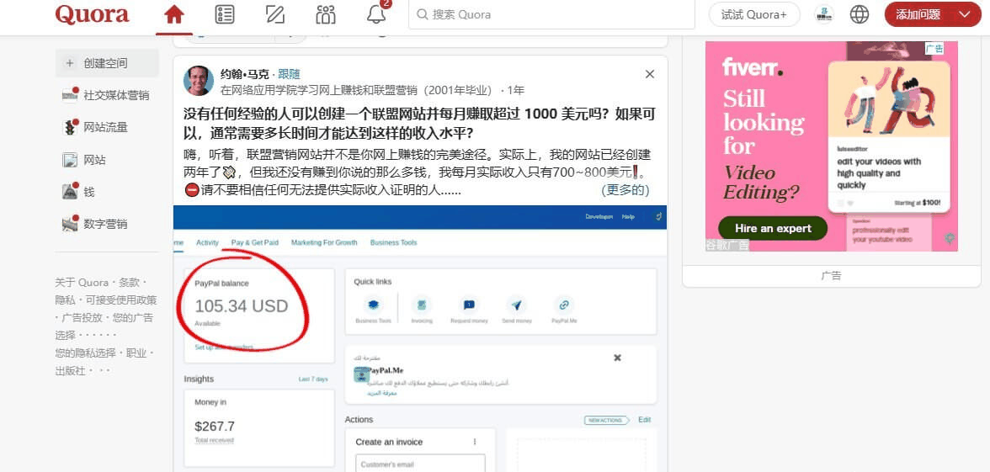This screenshot has height=472, width=990.
Task: Click 可接受使用政策 footer link
Action: (x=121, y=300)
